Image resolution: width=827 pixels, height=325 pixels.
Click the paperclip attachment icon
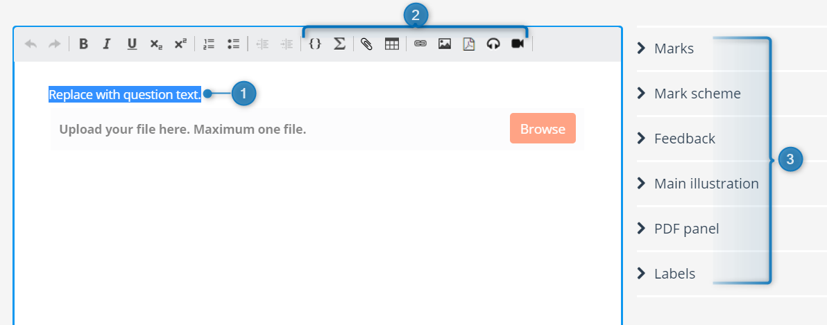pos(366,44)
